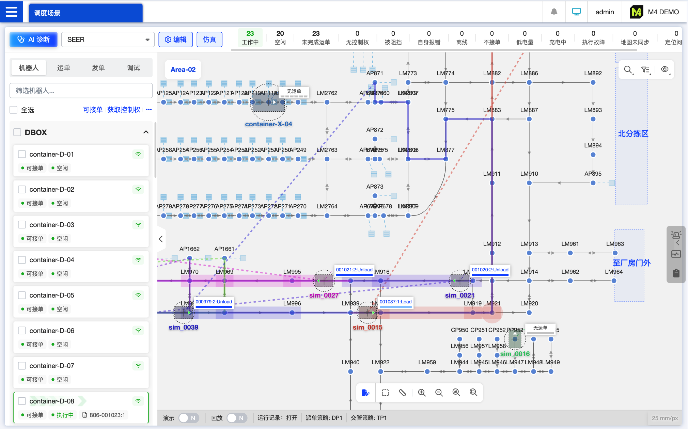This screenshot has height=429, width=688.
Task: Switch to the 运单 tab
Action: point(63,68)
